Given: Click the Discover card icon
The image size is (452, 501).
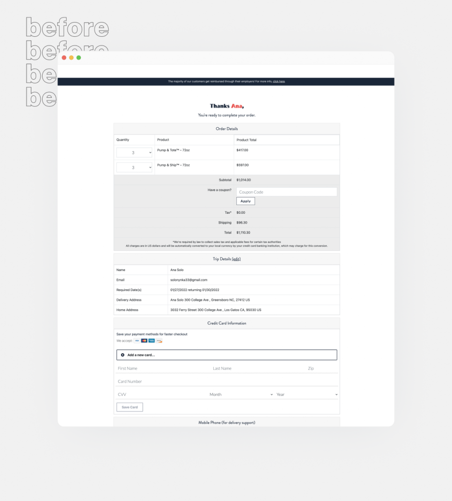Looking at the screenshot, I should pyautogui.click(x=159, y=341).
